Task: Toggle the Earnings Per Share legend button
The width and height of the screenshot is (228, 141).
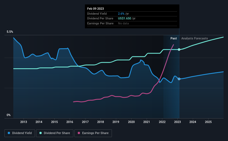Action: pos(93,133)
